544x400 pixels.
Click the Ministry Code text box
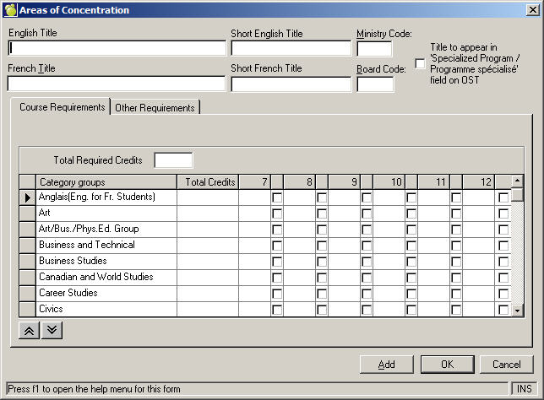point(374,48)
